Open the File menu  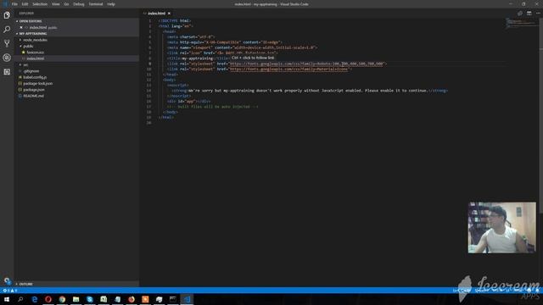coord(14,4)
